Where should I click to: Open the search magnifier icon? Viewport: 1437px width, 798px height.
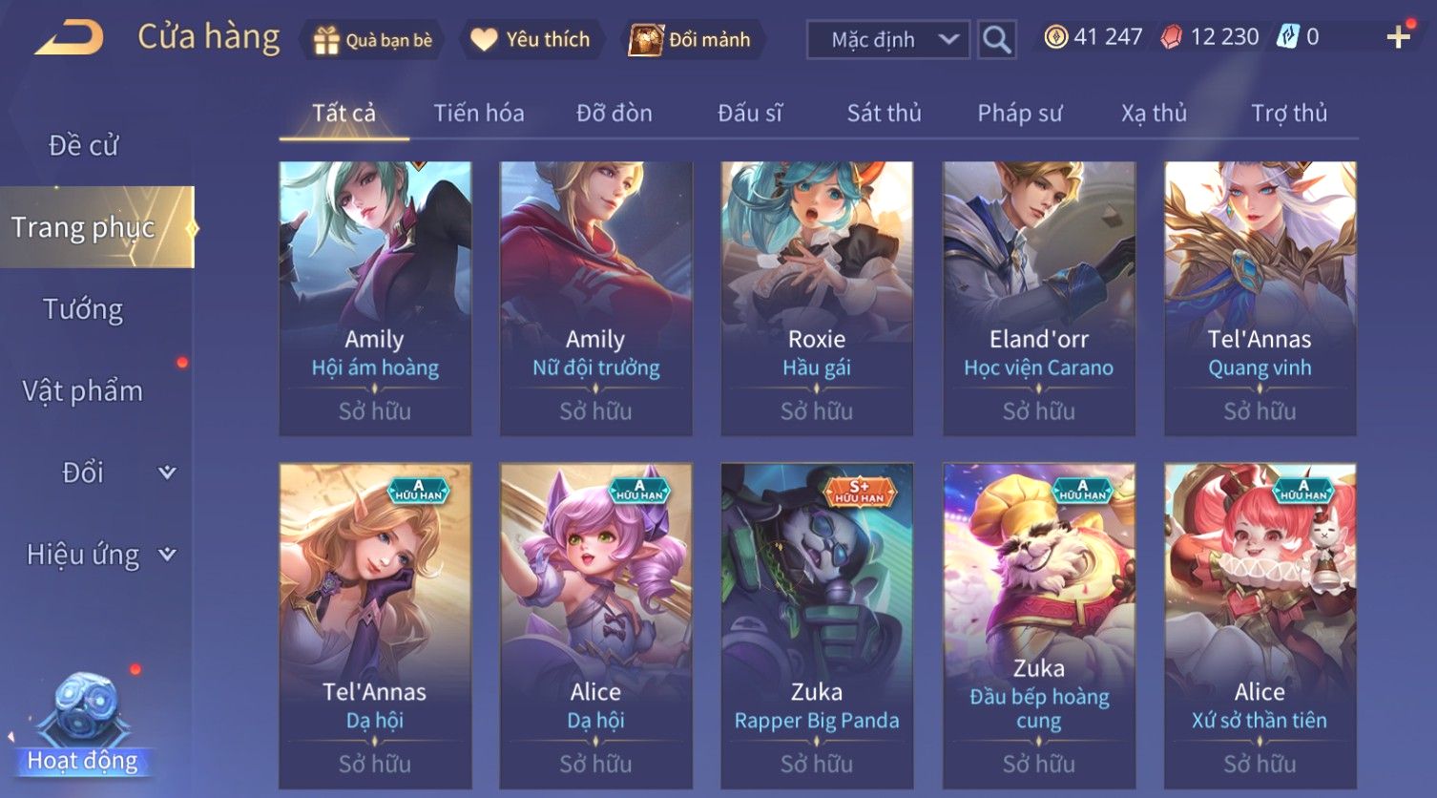point(996,40)
